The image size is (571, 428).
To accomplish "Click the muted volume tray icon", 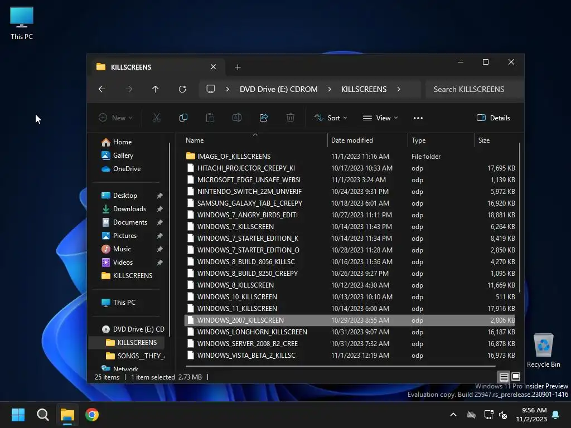I will (x=504, y=415).
